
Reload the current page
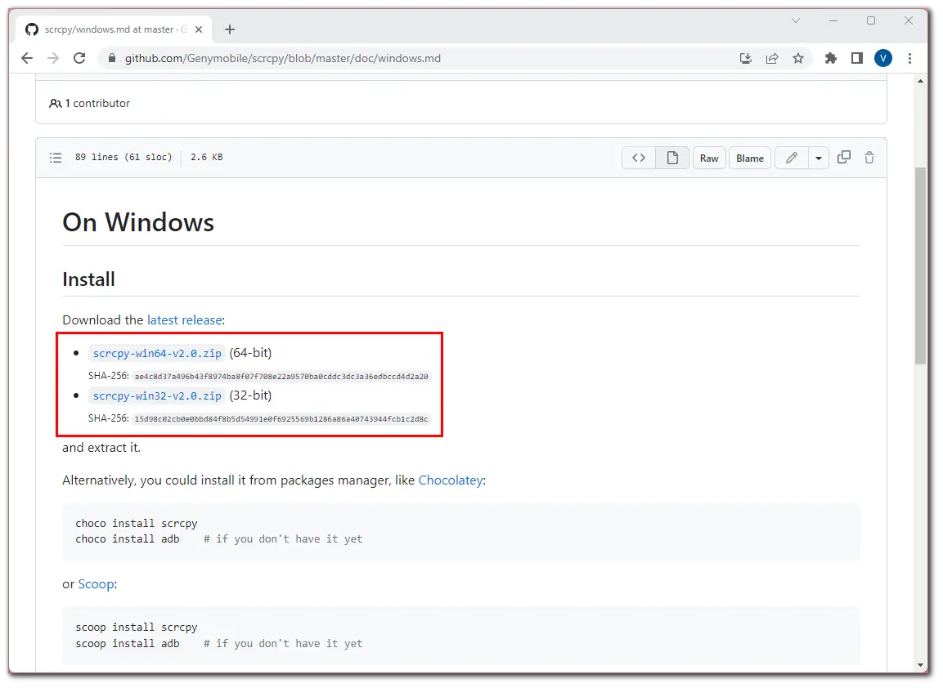pyautogui.click(x=79, y=58)
